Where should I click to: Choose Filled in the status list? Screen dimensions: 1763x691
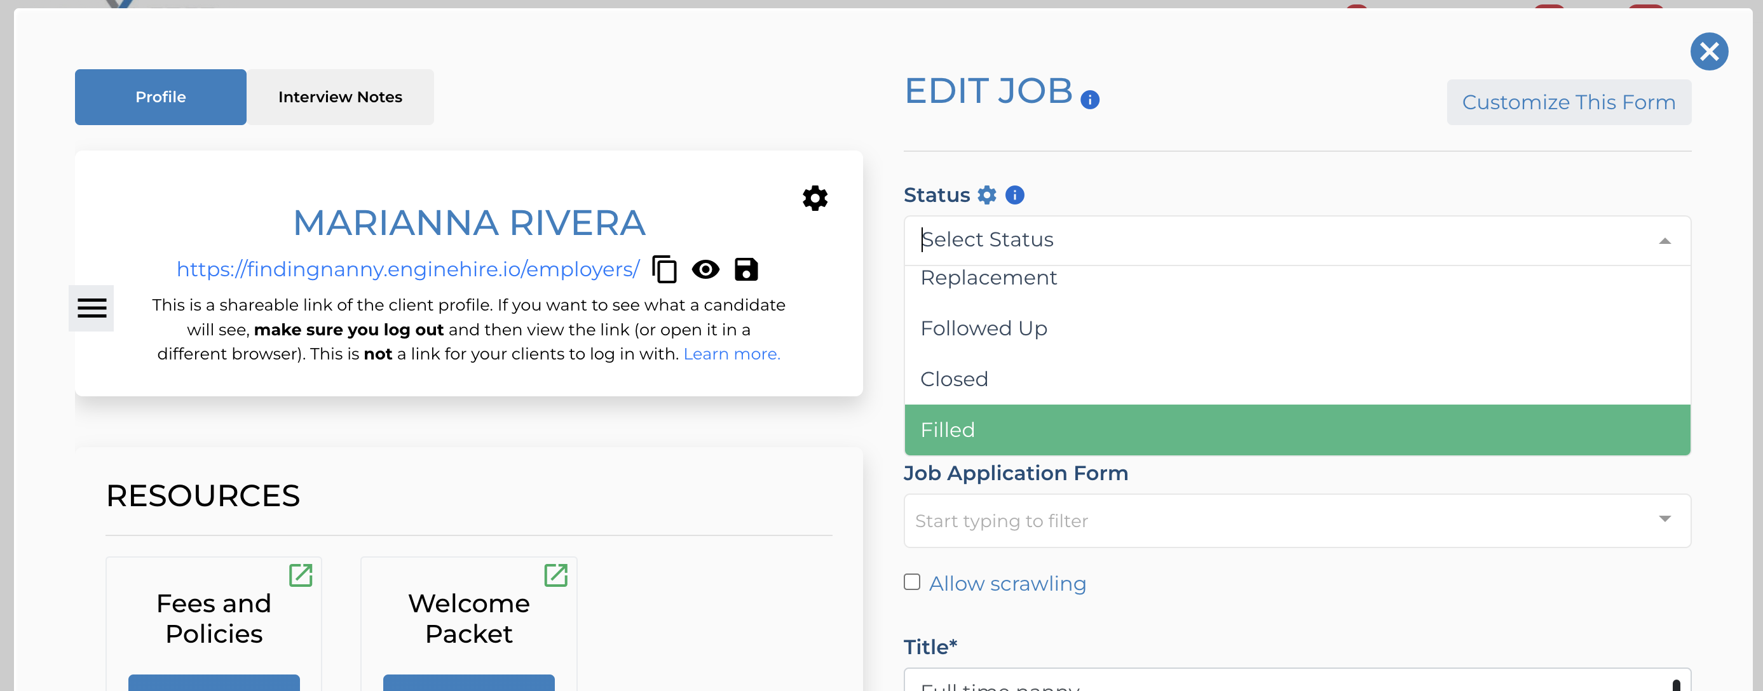(x=1297, y=429)
